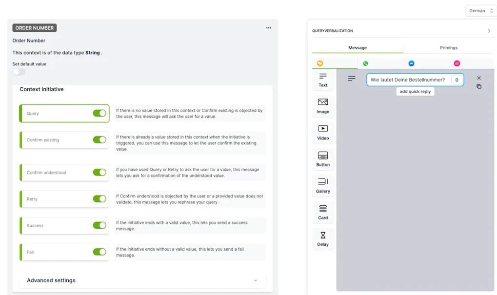Screen dimensions: 497x295
Task: Switch to the Primings tab
Action: pyautogui.click(x=449, y=47)
